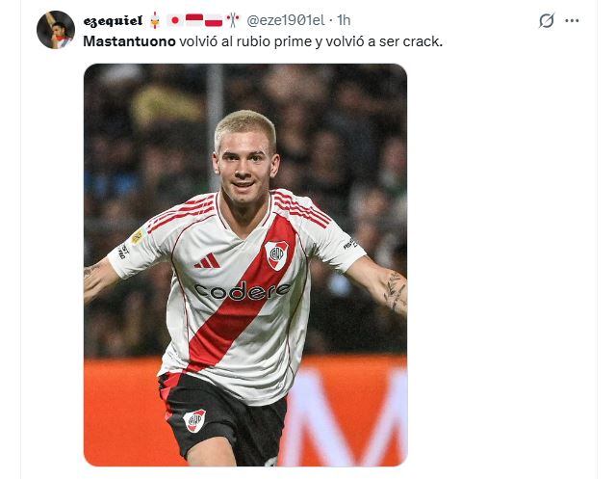Click the bold Mastantuono word

click(x=129, y=41)
